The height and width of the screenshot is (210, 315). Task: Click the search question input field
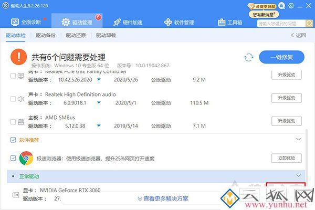click(x=281, y=24)
